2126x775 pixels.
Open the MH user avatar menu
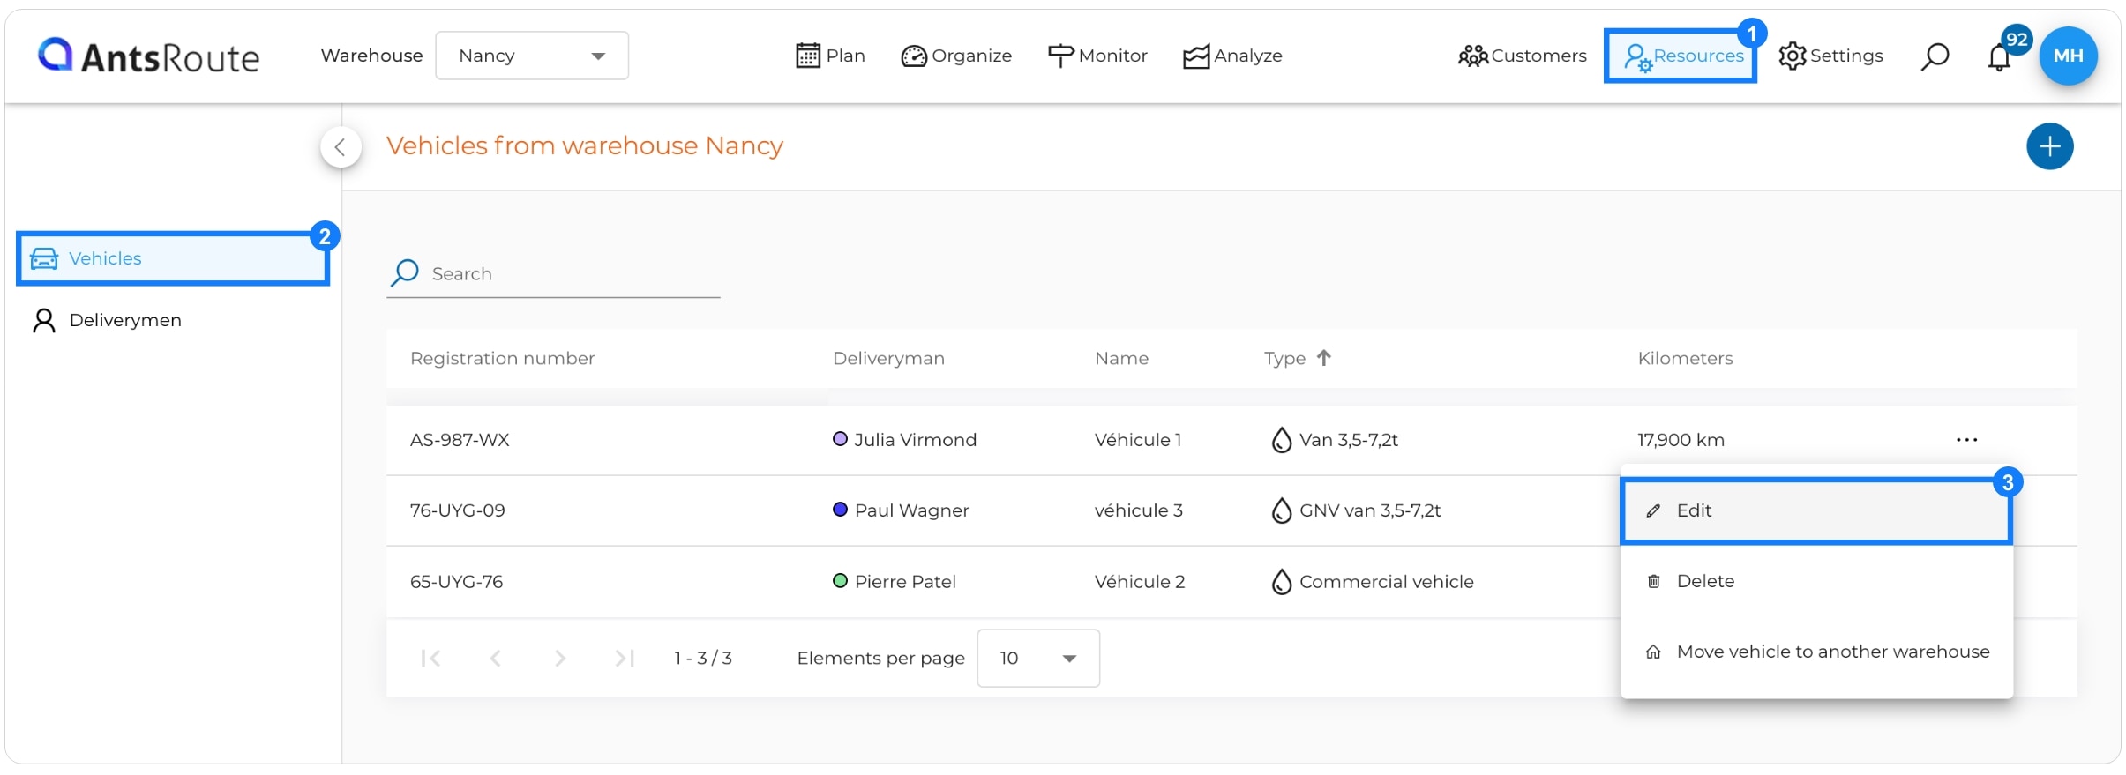pos(2068,56)
